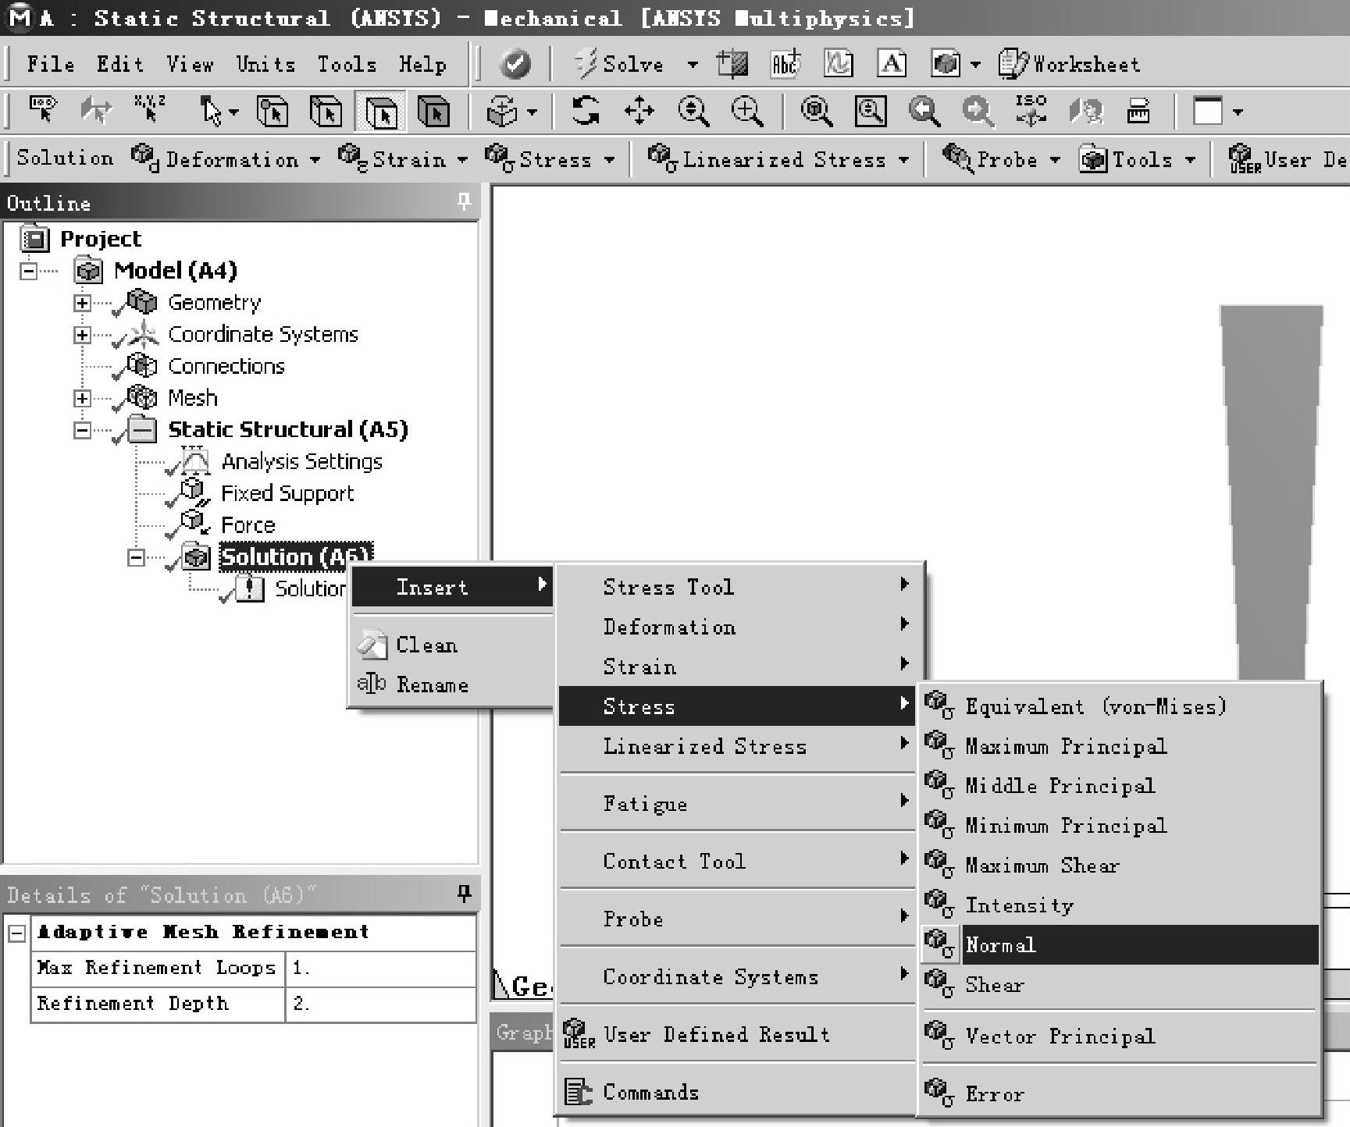Click the Previous View magnifier icon
The height and width of the screenshot is (1127, 1350).
tap(924, 111)
